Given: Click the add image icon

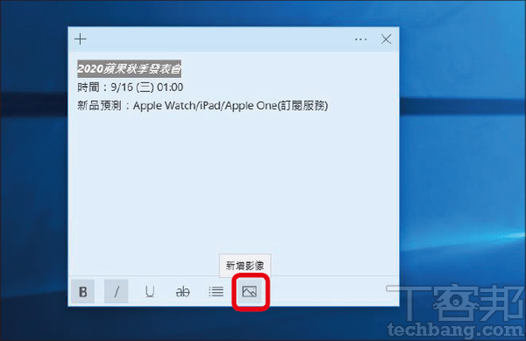Looking at the screenshot, I should click(x=249, y=291).
